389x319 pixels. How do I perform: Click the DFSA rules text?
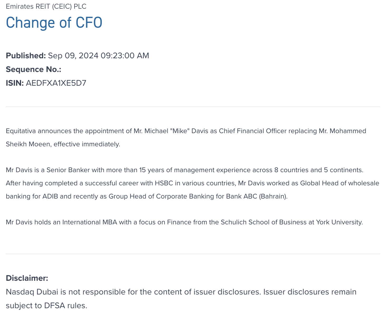click(65, 306)
